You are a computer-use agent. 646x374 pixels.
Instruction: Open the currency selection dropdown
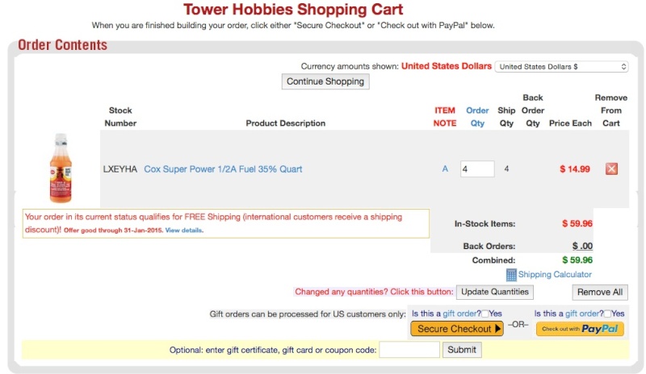click(561, 67)
